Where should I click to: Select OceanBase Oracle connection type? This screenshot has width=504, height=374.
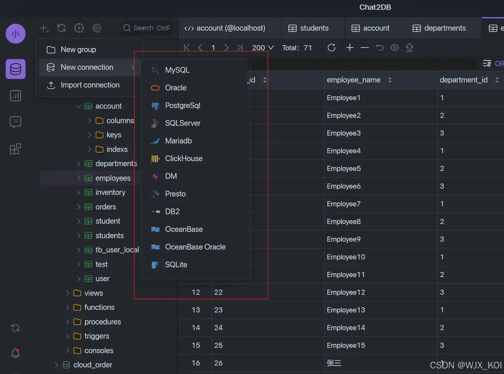[196, 247]
